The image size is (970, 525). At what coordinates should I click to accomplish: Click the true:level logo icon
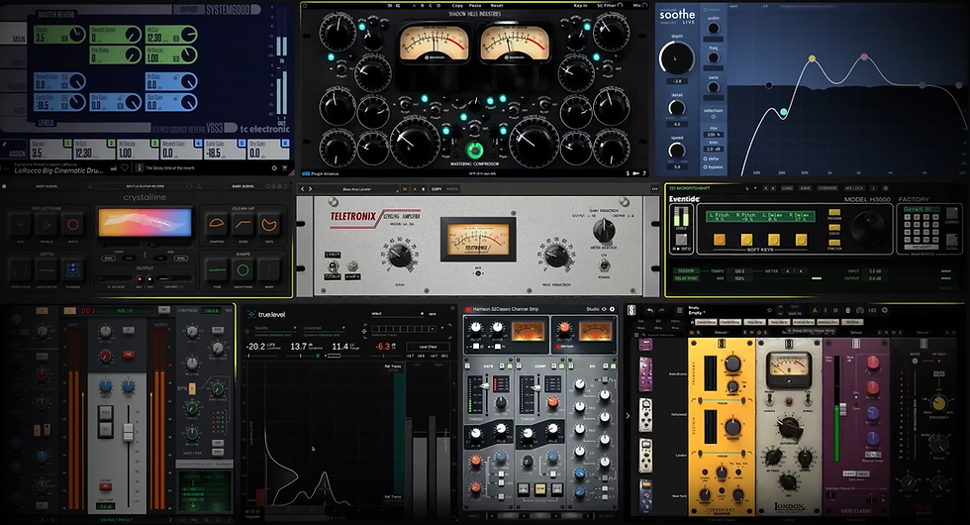tap(251, 315)
